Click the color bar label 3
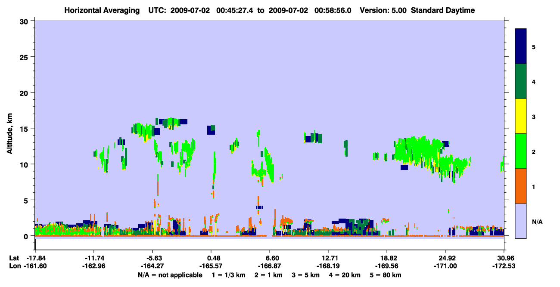The width and height of the screenshot is (560, 287). (x=534, y=117)
